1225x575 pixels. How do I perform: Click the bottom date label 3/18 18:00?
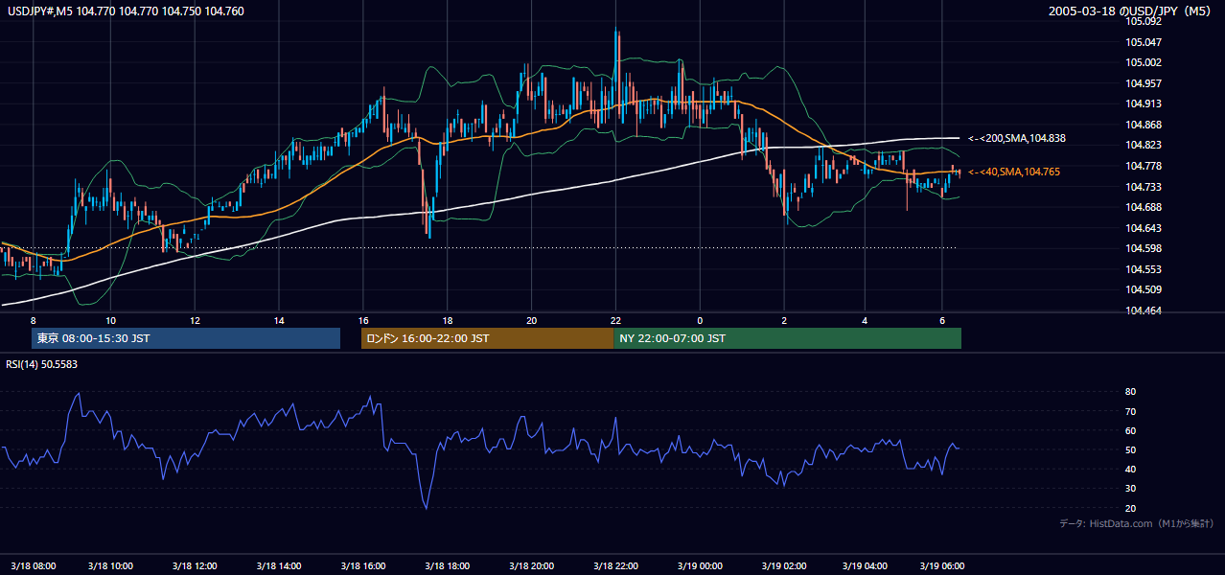point(447,565)
